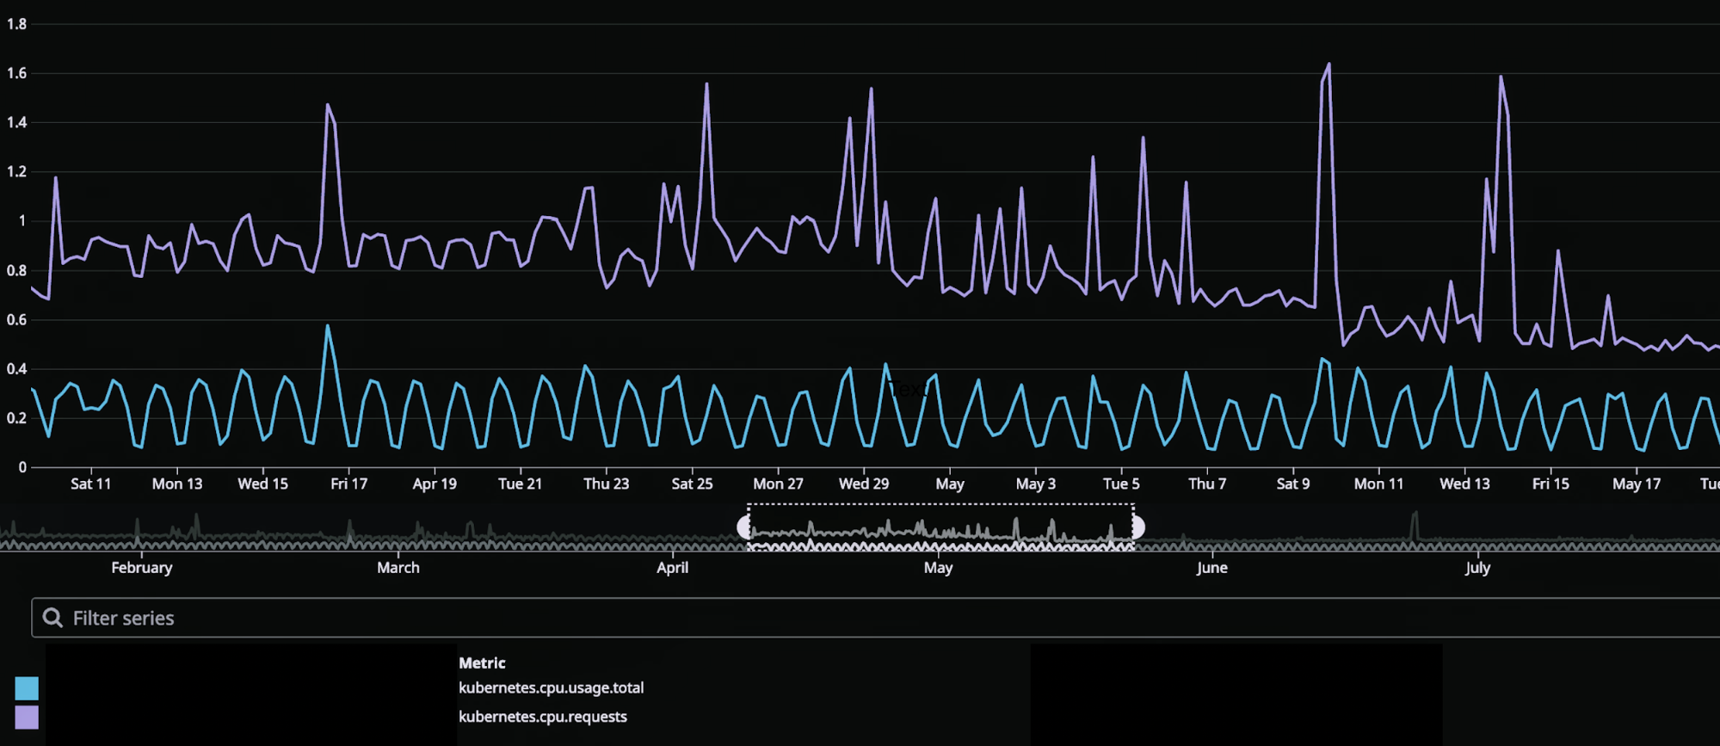Click the 1.2 y-axis value
The image size is (1720, 746).
[16, 171]
